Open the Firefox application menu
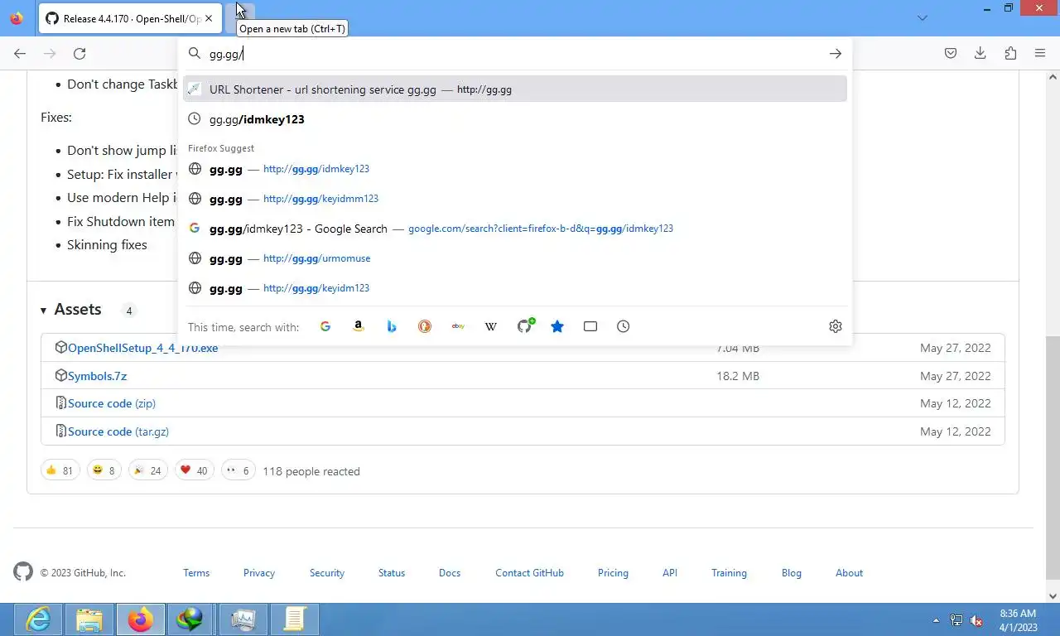The width and height of the screenshot is (1060, 636). [x=1040, y=54]
